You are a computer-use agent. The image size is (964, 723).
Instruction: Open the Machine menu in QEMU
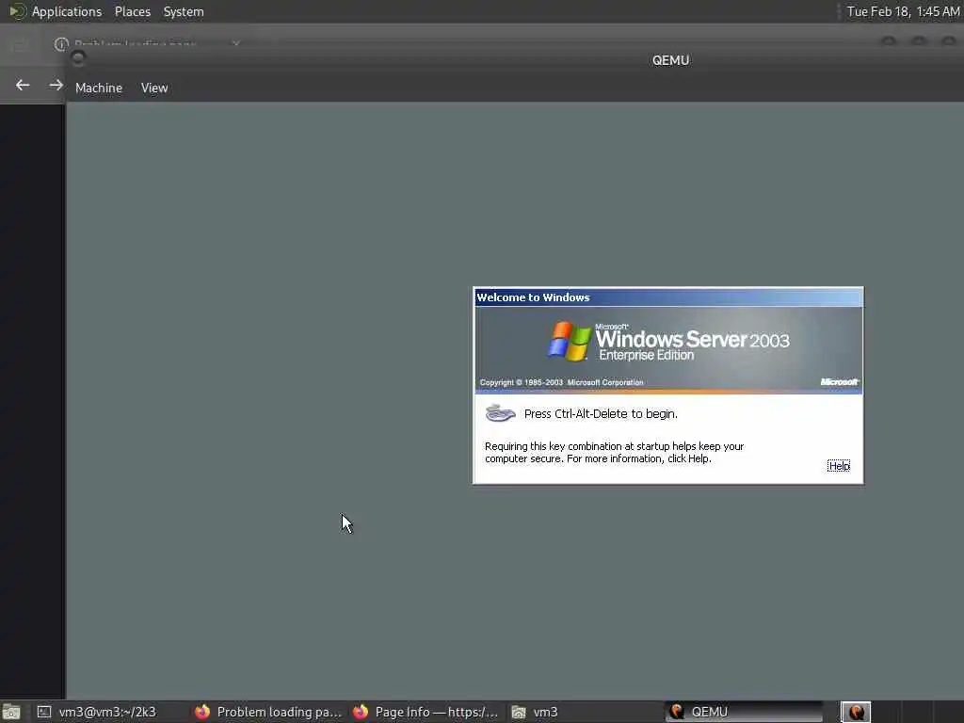click(x=98, y=88)
